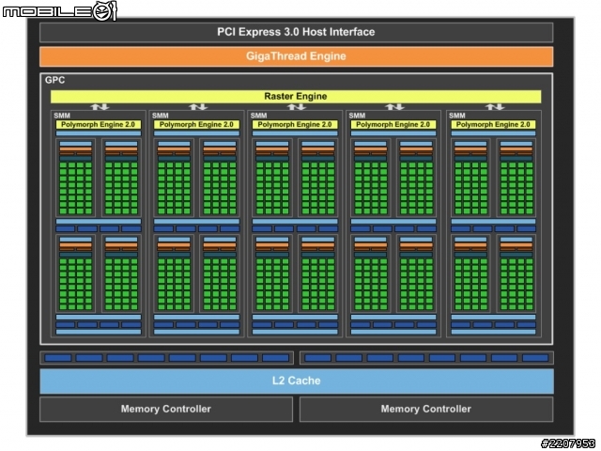Click the rightmost SMM label
601x451 pixels.
[x=457, y=115]
